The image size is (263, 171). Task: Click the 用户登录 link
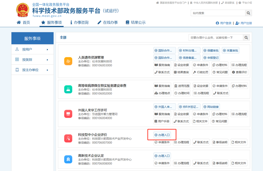(224, 23)
